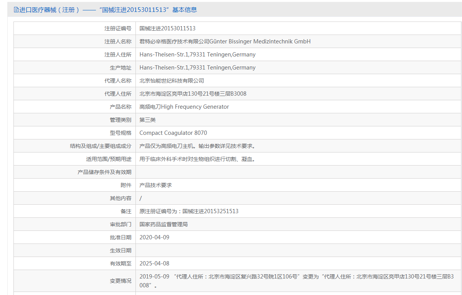Click the 注册人名称 value Günter Bissinger Medizintechnik
This screenshot has width=462, height=295.
[225, 41]
